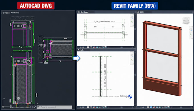Image resolution: width=194 pixels, height=111 pixels.
Task: Click the ViewCube in the 3D view
Action: [186, 21]
